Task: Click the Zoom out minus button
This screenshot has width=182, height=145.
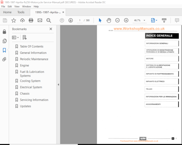Action: point(117,21)
